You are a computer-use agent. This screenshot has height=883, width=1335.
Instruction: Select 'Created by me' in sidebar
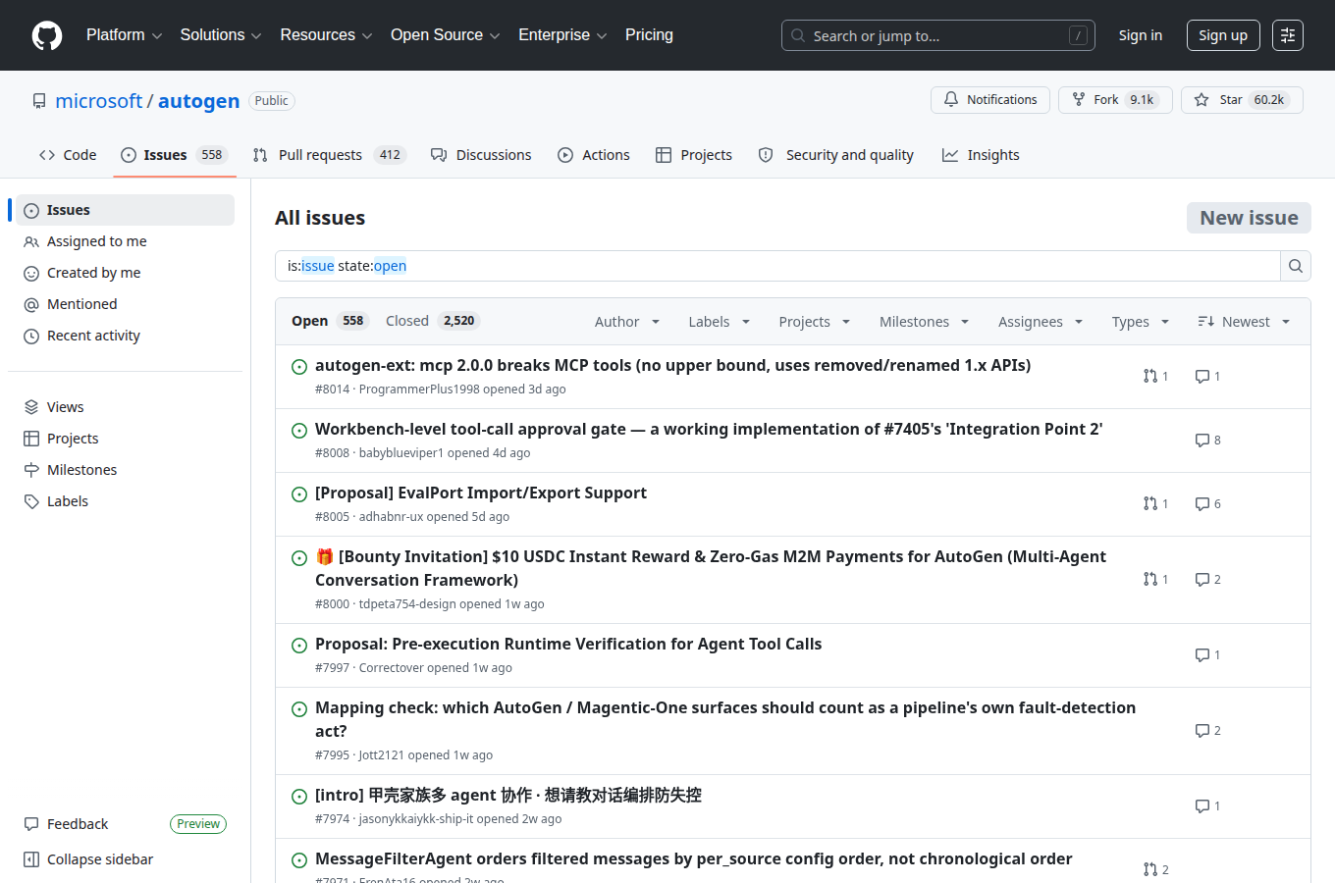pyautogui.click(x=125, y=273)
